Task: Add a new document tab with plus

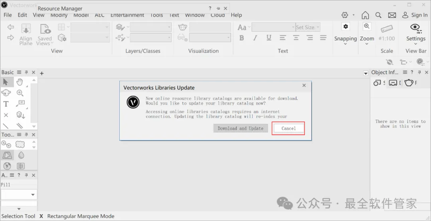Action: [x=42, y=73]
